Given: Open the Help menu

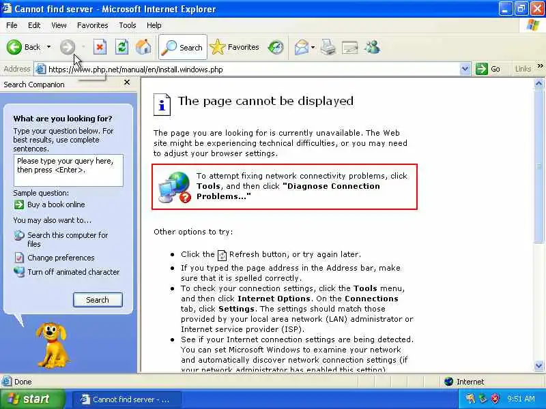Looking at the screenshot, I should coord(154,25).
